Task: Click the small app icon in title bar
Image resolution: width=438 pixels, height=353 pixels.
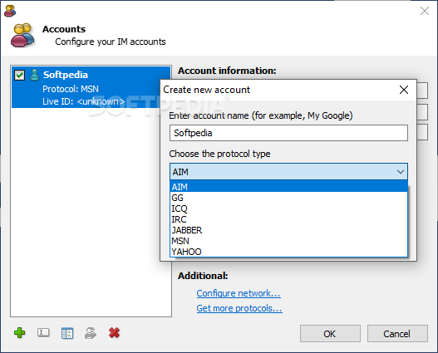Action: click(x=10, y=11)
